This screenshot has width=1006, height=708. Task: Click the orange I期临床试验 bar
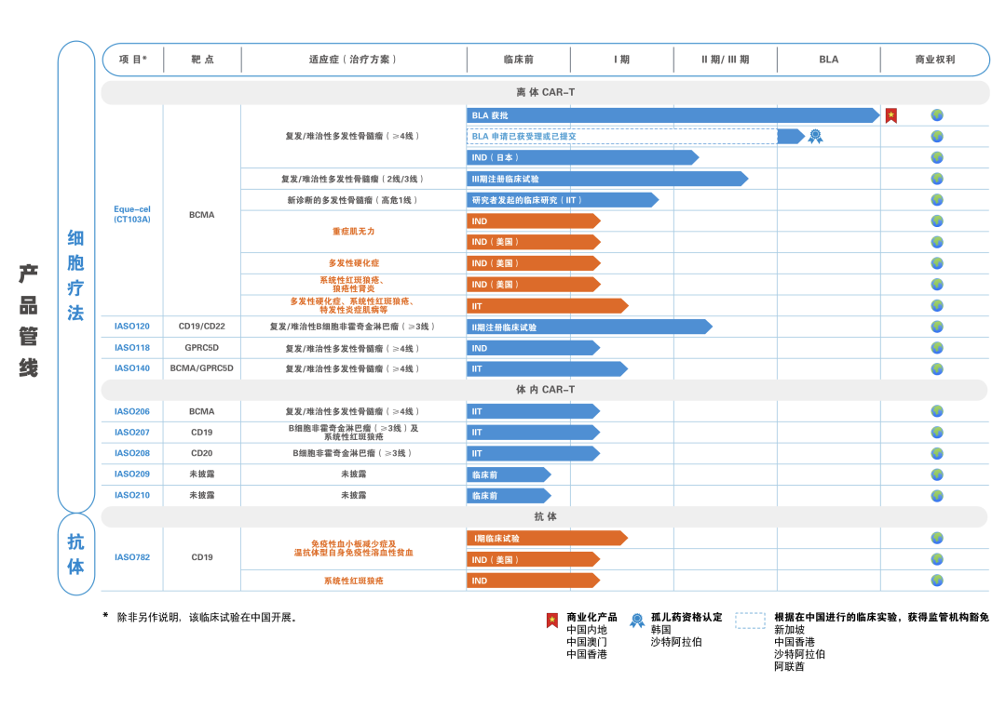point(548,538)
